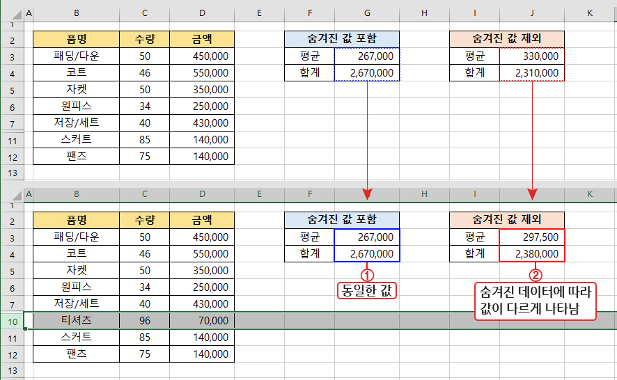Click the average value 330,000
This screenshot has width=617, height=380.
(532, 56)
